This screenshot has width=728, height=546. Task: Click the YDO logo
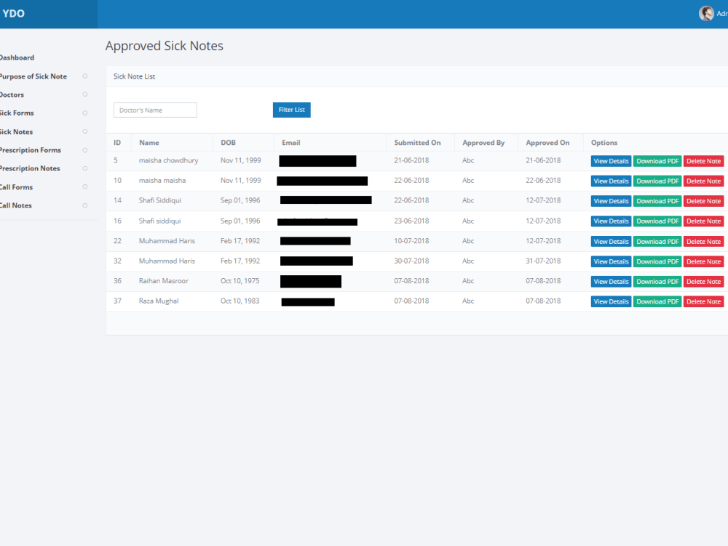(x=13, y=13)
